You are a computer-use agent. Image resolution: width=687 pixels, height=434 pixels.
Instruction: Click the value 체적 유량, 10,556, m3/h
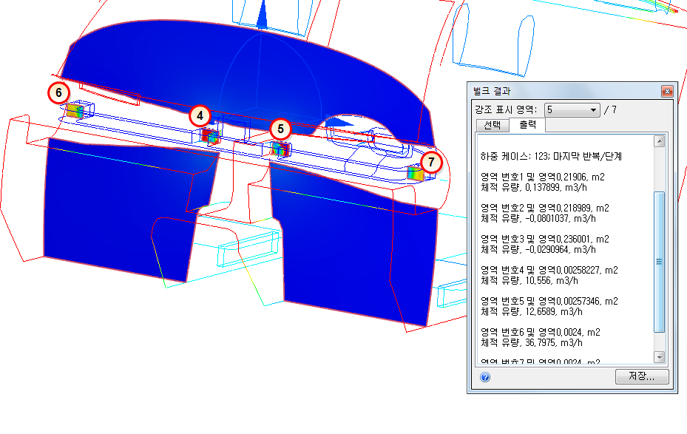pos(529,281)
